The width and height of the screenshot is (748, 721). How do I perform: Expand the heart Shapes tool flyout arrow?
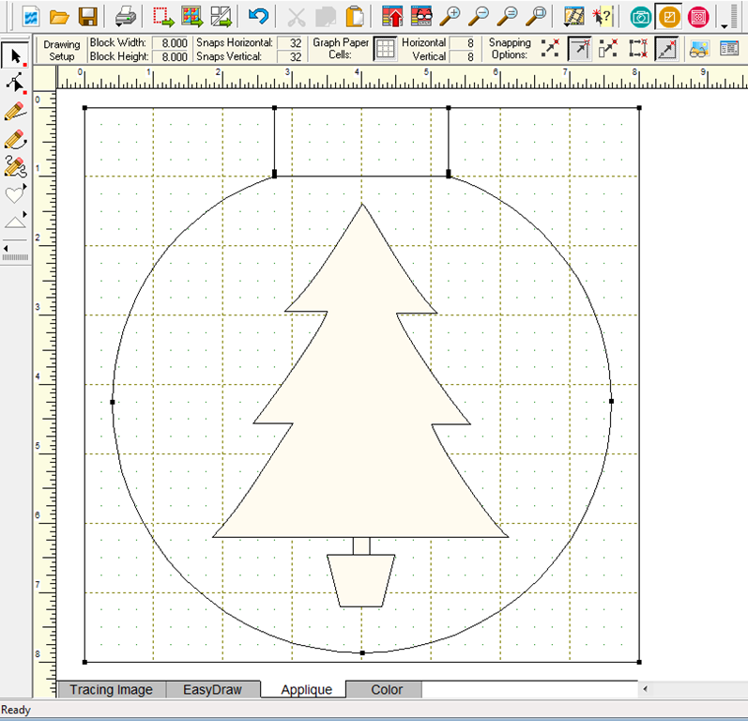pyautogui.click(x=24, y=187)
